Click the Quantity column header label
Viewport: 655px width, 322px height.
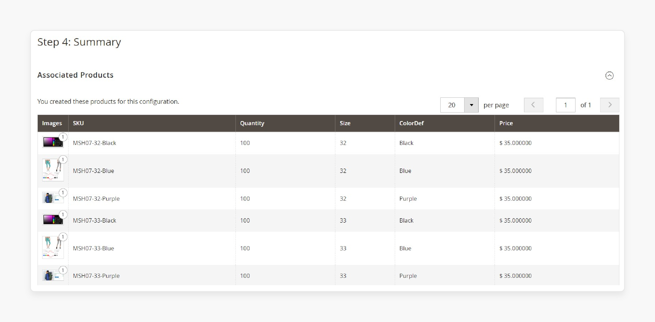pos(252,123)
